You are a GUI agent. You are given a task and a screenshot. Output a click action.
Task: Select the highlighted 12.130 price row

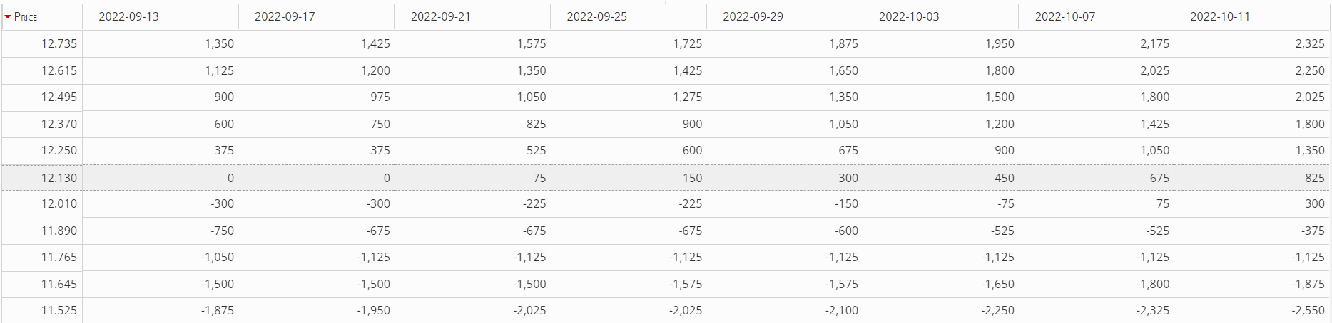click(59, 178)
